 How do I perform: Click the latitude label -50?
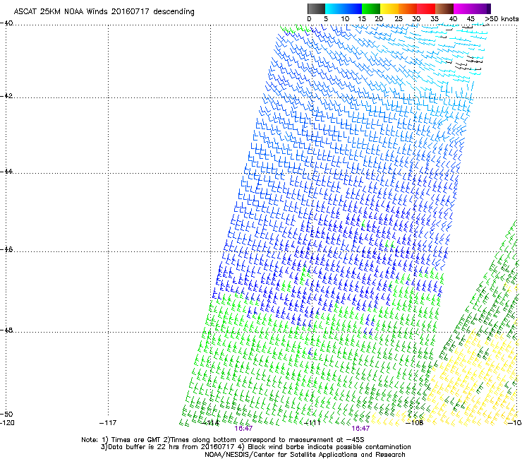[6, 414]
